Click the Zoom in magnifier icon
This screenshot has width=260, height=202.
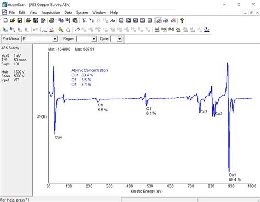(x=61, y=30)
